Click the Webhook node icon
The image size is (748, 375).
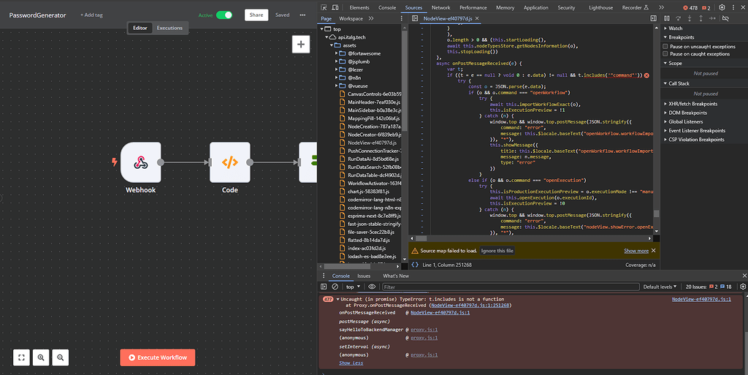[x=140, y=162]
